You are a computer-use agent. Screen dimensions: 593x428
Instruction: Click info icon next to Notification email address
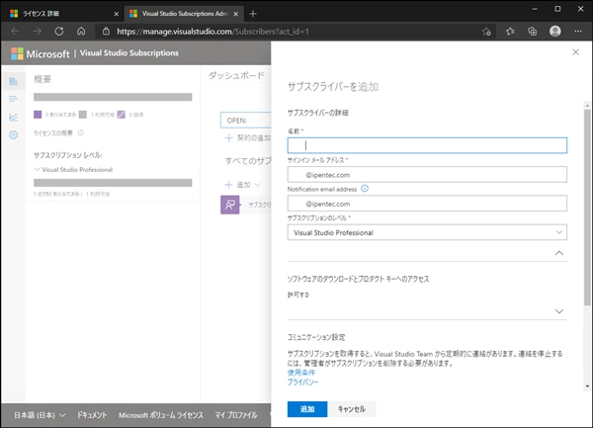tap(365, 188)
